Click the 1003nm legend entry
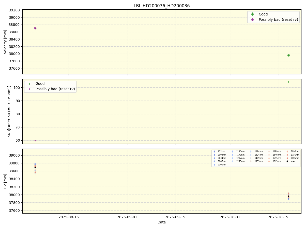 coord(220,155)
